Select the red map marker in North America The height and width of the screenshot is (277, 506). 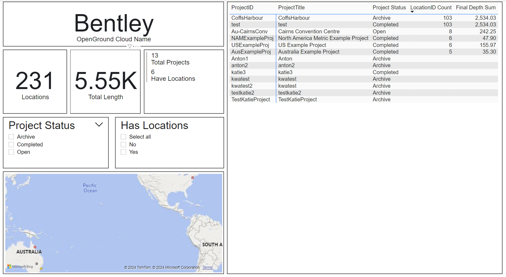point(193,178)
